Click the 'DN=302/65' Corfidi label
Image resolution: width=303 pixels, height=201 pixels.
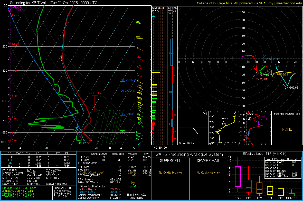coord(291,88)
